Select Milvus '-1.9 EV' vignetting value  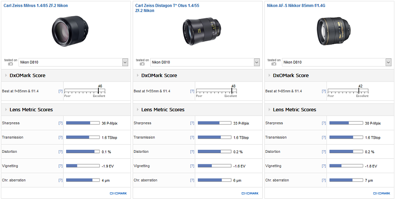pyautogui.click(x=108, y=166)
